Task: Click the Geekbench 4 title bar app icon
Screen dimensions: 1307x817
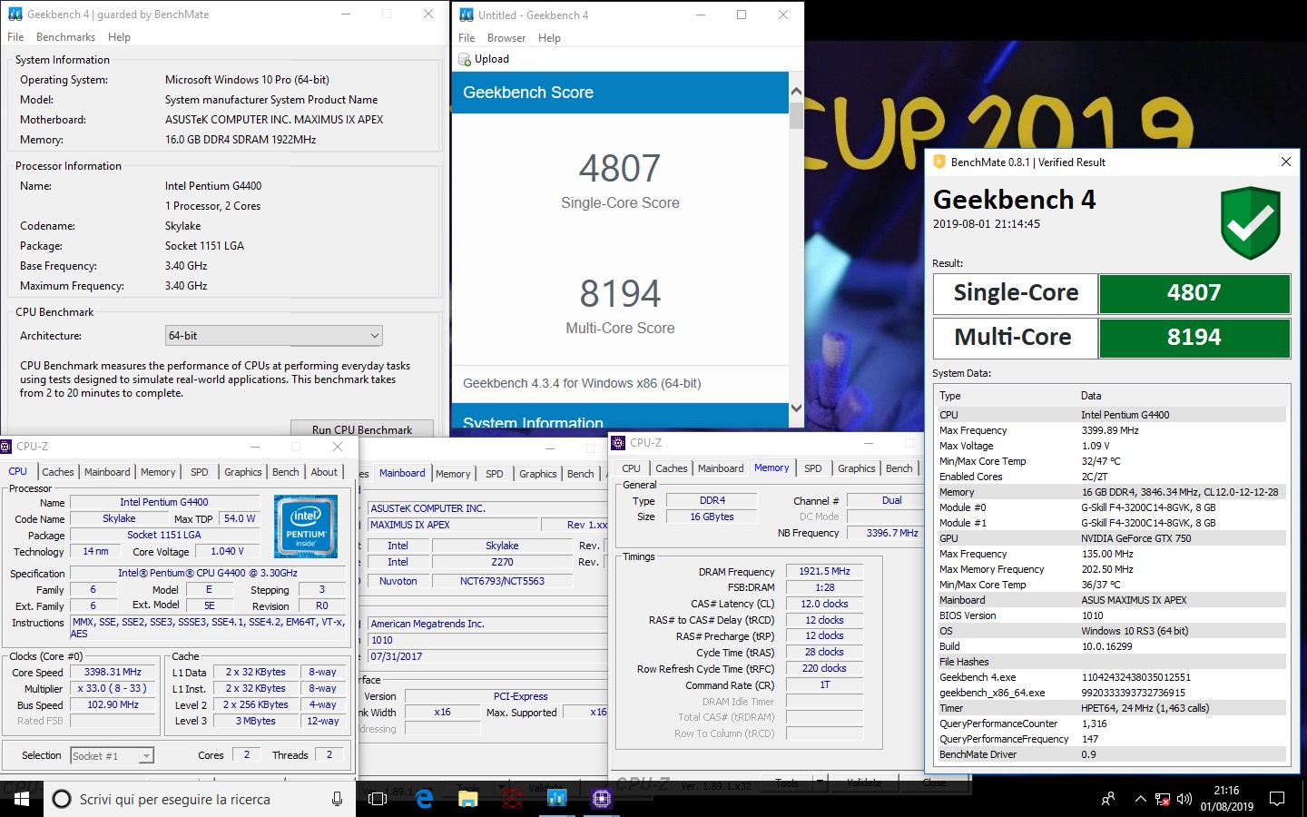Action: (15, 15)
